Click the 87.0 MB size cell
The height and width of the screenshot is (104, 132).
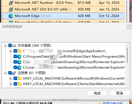pos(84,3)
